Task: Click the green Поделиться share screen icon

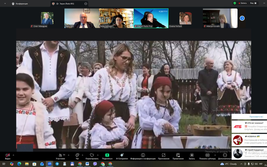Action: [x=107, y=155]
